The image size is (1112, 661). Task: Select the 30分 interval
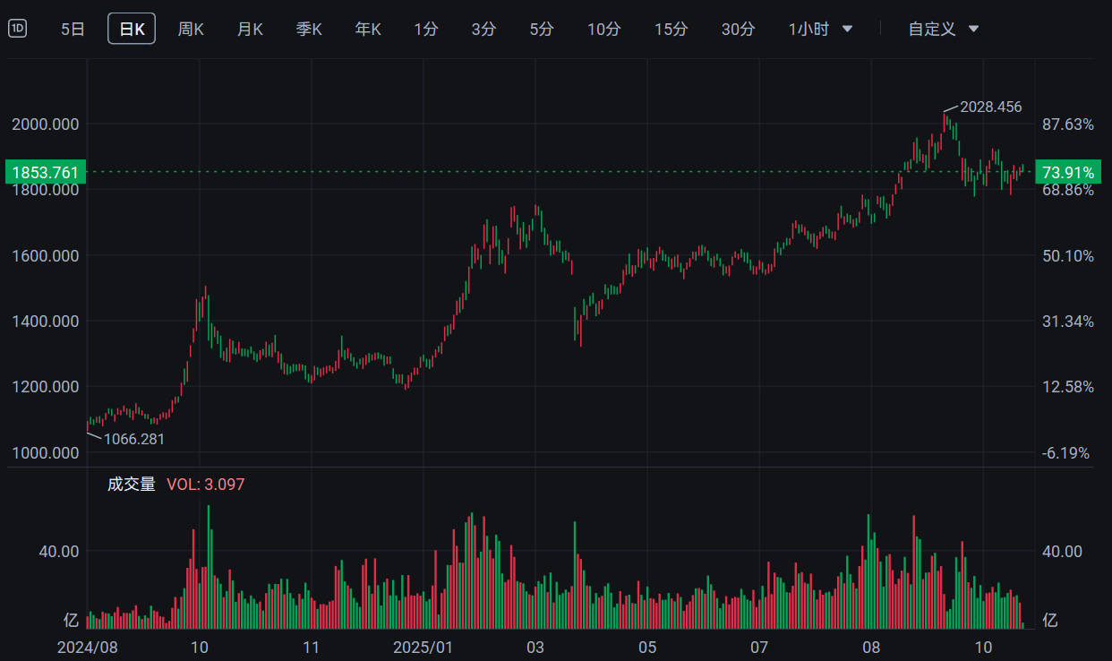tap(738, 29)
